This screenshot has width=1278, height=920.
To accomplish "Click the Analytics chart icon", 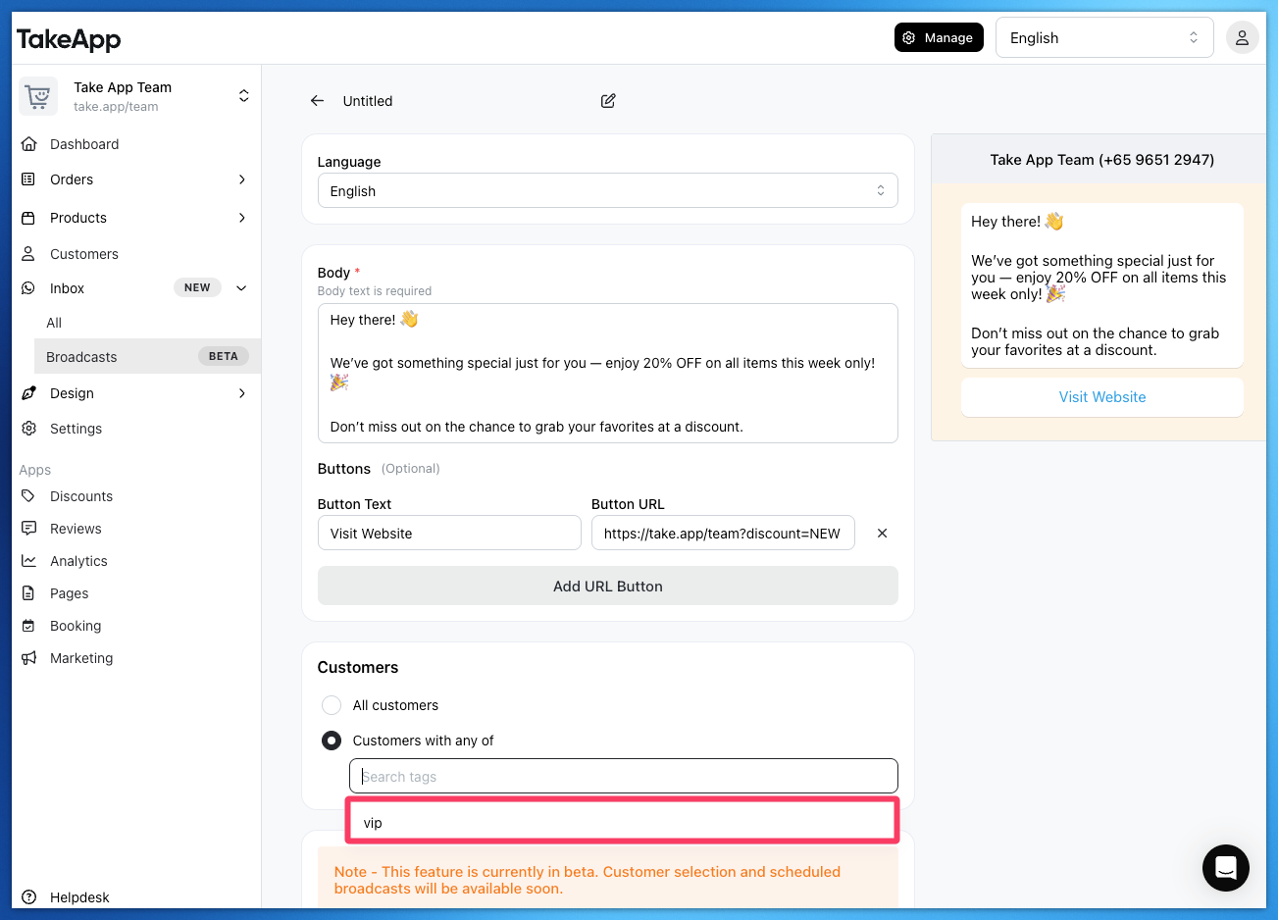I will 29,561.
